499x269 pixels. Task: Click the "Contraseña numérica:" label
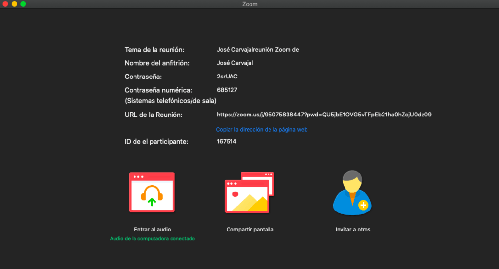click(x=158, y=90)
